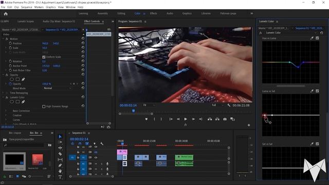Expand Basic Correction section
329x185 pixels.
point(6,111)
